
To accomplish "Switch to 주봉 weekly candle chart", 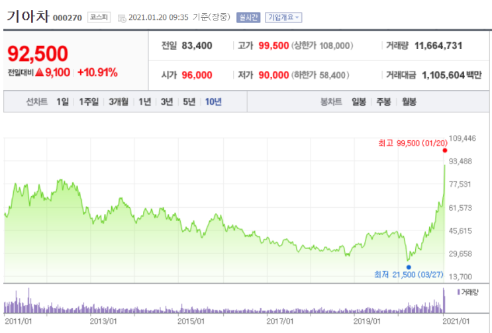I will (x=383, y=101).
